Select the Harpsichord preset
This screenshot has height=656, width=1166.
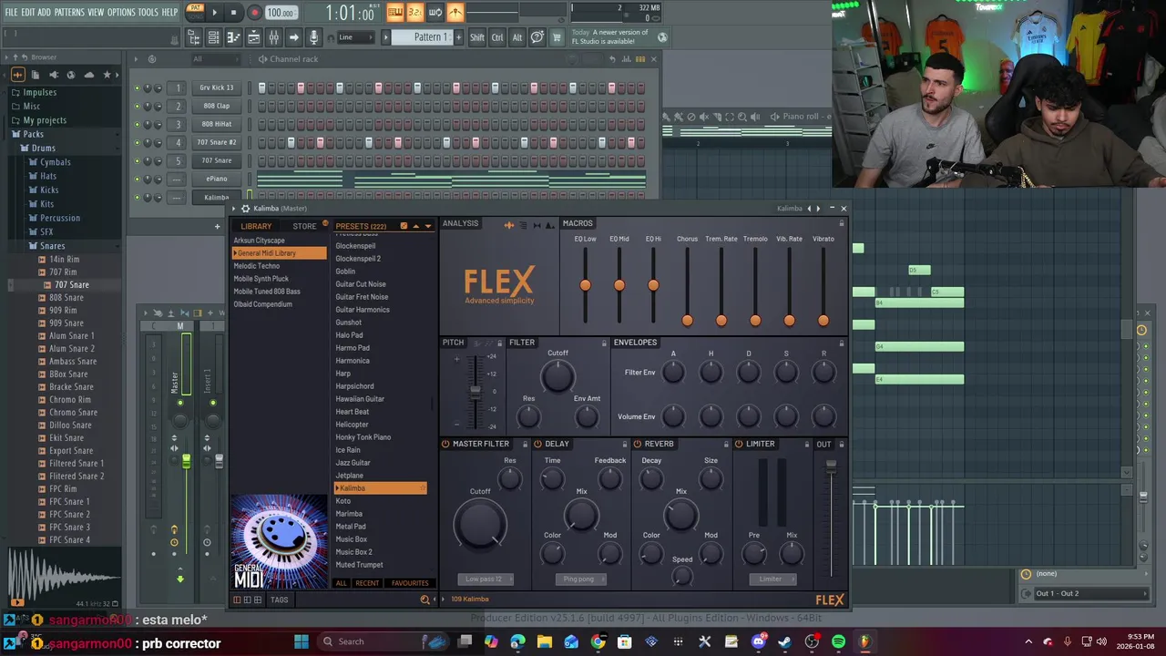click(354, 386)
